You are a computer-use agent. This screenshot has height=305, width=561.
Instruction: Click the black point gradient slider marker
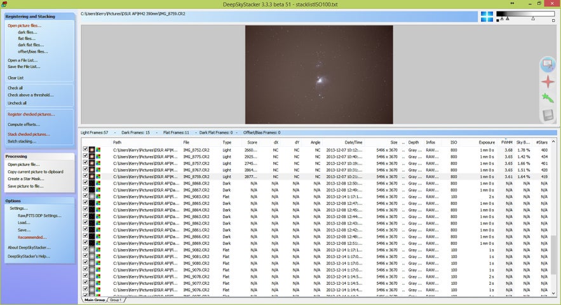502,18
